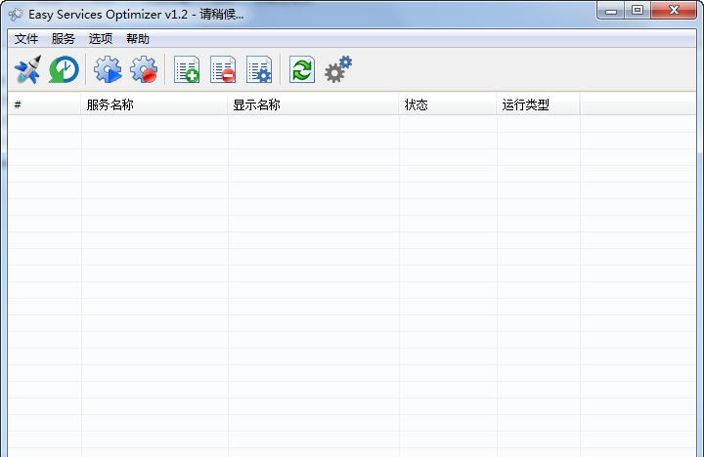
Task: Open the 服务 menu
Action: [63, 39]
